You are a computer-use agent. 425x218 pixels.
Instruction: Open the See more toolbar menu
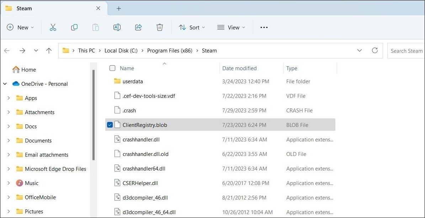[264, 27]
